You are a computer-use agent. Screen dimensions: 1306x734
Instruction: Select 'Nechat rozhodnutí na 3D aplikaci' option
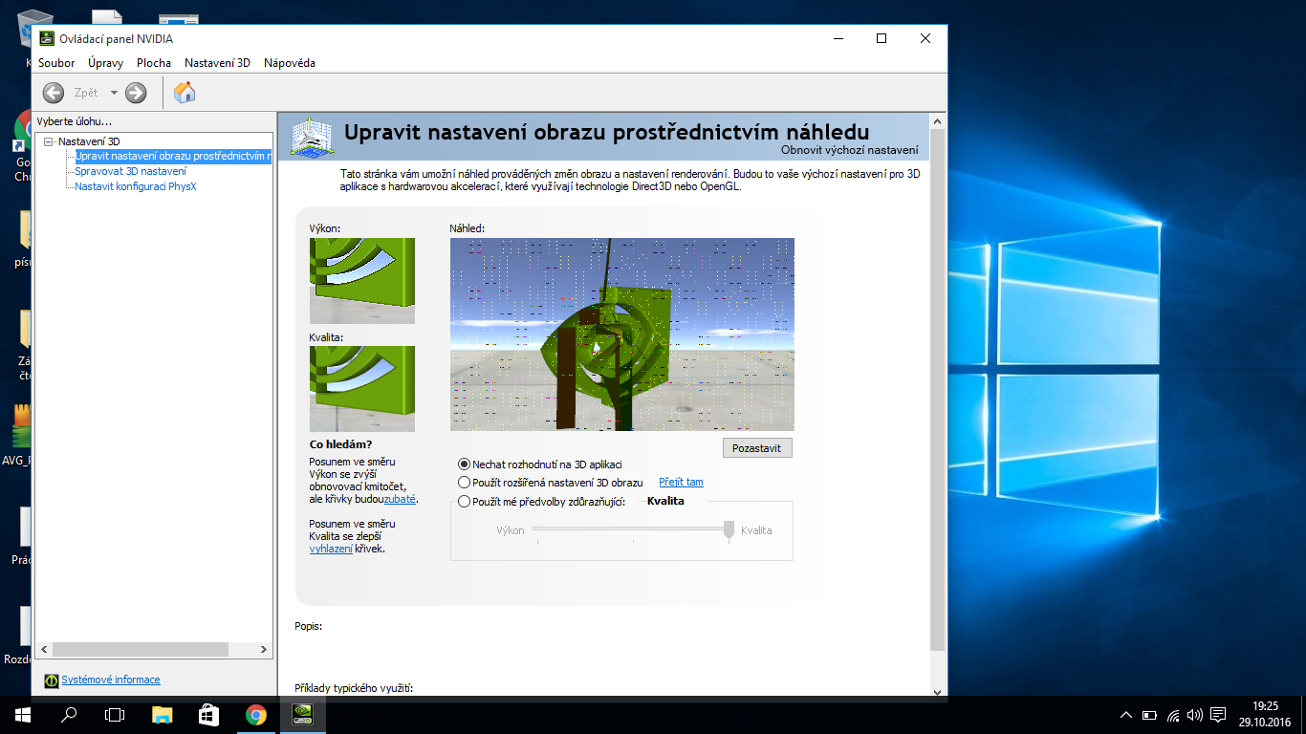click(540, 464)
